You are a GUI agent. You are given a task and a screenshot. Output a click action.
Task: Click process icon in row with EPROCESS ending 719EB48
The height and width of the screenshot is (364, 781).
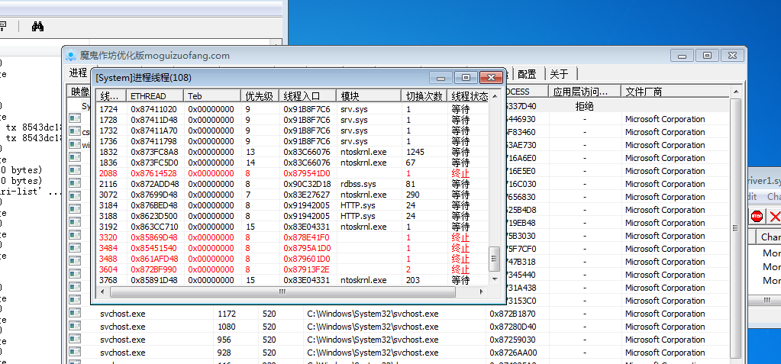[x=75, y=223]
